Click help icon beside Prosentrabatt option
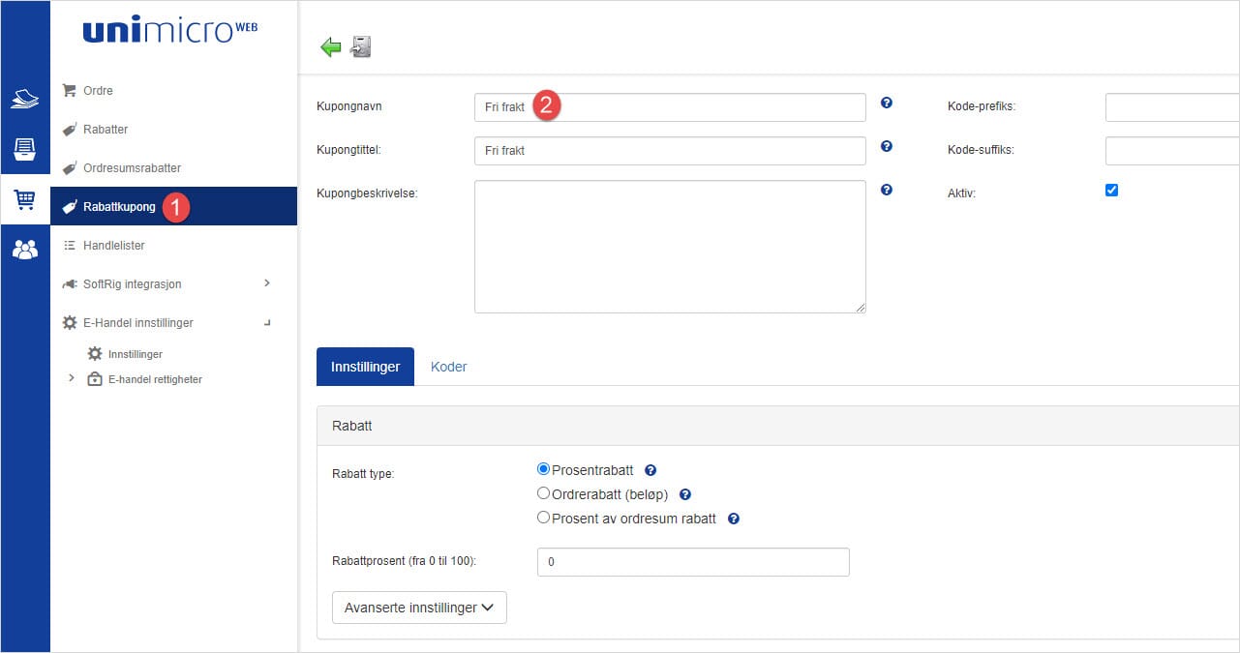Screen dimensions: 1240x653 pyautogui.click(x=650, y=471)
